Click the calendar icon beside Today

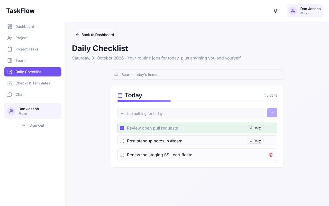120,95
